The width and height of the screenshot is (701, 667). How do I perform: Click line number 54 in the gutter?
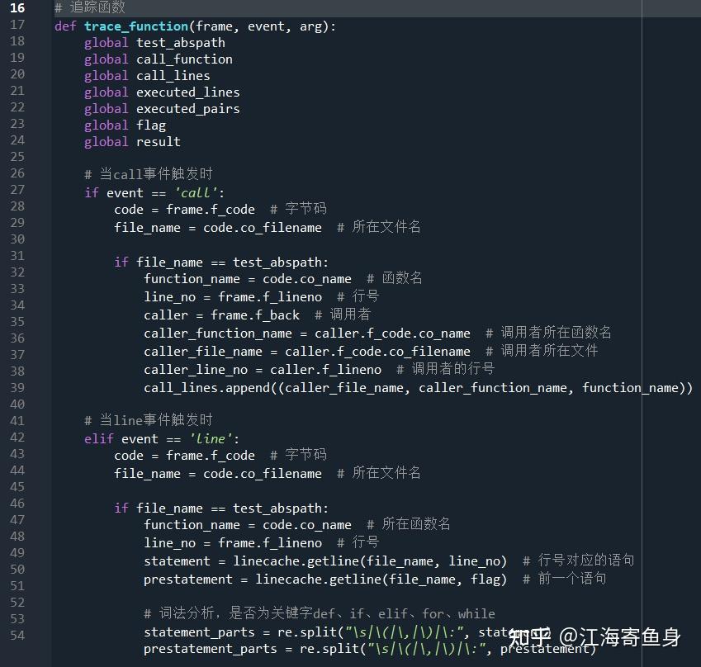coord(17,636)
